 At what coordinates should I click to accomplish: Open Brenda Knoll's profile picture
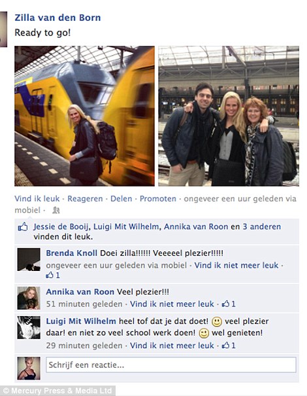click(29, 259)
